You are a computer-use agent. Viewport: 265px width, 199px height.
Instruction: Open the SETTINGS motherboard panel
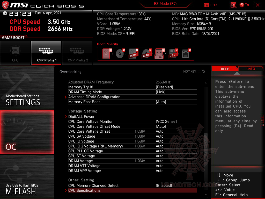click(x=27, y=88)
